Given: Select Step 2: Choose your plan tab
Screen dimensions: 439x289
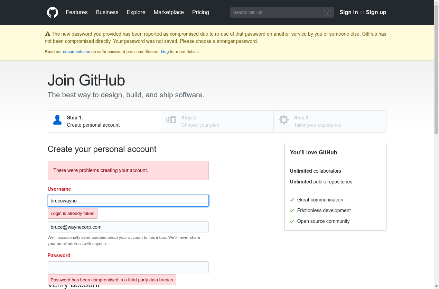Looking at the screenshot, I should [217, 121].
